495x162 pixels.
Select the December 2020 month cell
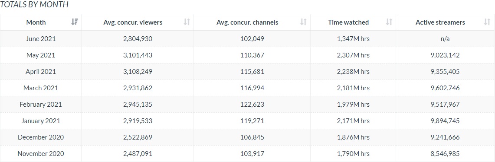tap(41, 137)
